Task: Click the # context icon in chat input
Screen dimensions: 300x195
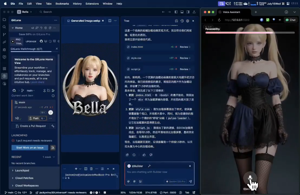Action: coord(134,181)
